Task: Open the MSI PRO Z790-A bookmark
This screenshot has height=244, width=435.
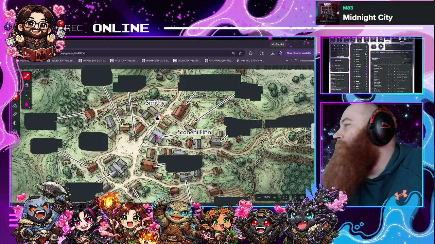Action: [250, 61]
